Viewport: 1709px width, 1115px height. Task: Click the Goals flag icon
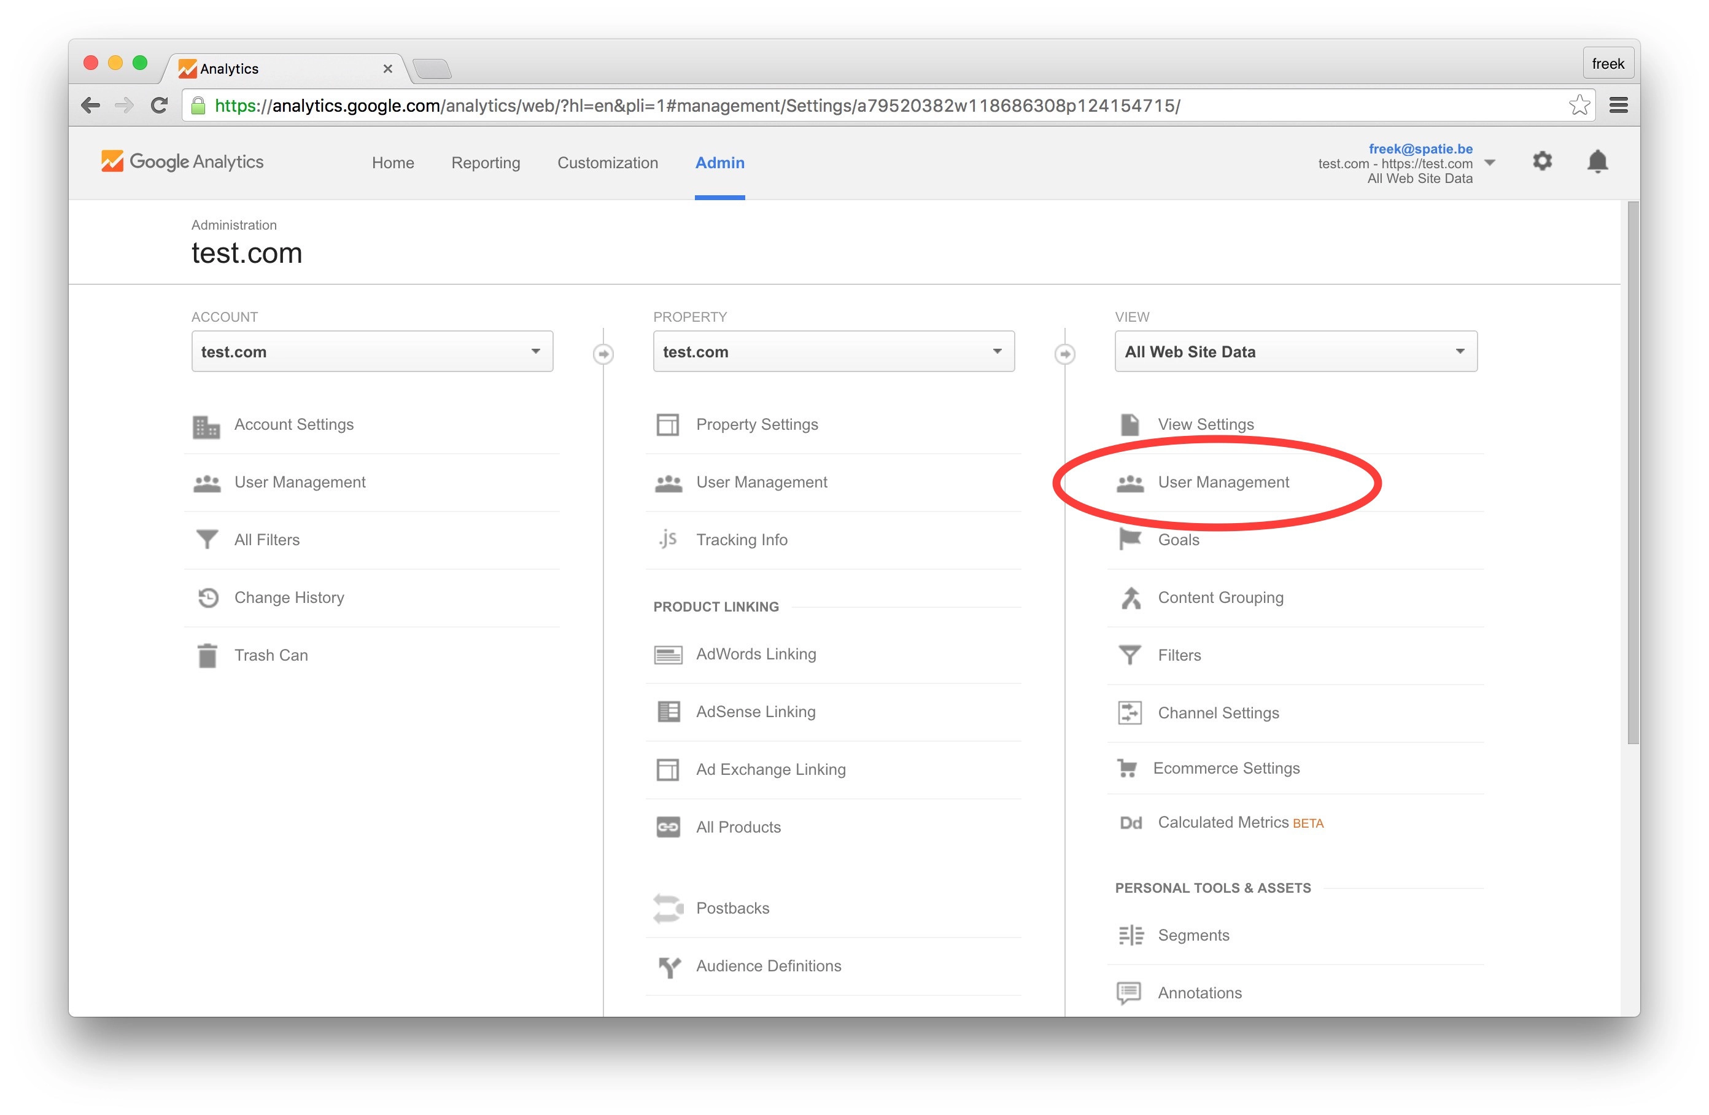pos(1130,539)
